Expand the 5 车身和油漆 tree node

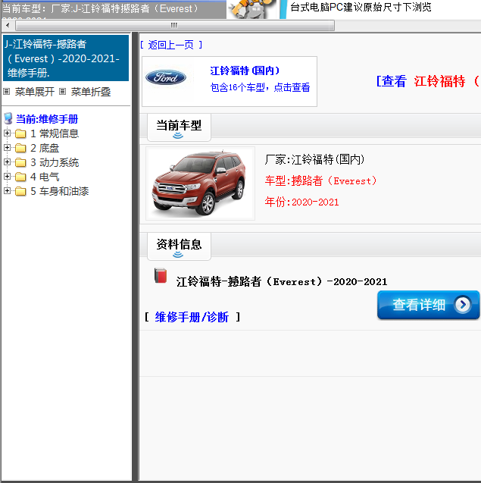7,191
